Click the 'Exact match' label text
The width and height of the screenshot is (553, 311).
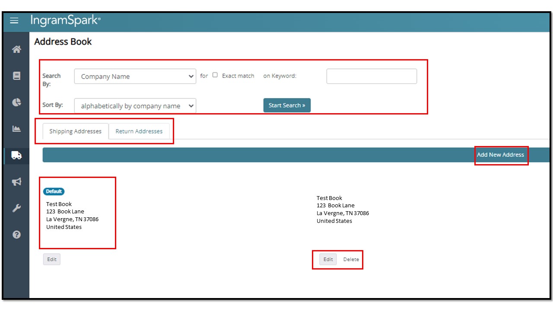(238, 76)
